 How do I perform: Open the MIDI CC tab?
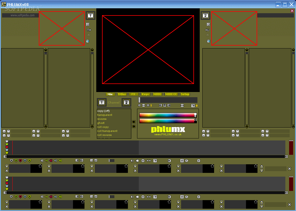(x=171, y=94)
